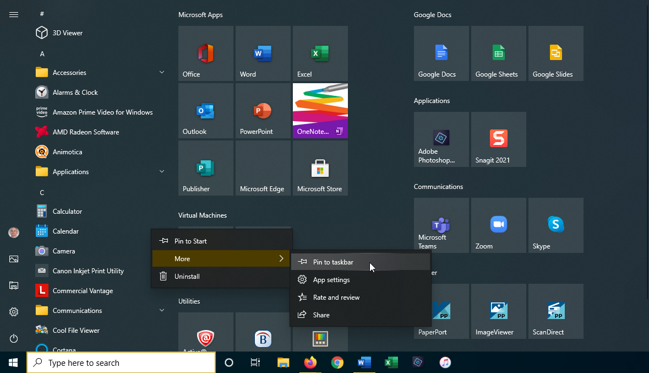
Task: Open the OneNote tile
Action: pos(320,111)
